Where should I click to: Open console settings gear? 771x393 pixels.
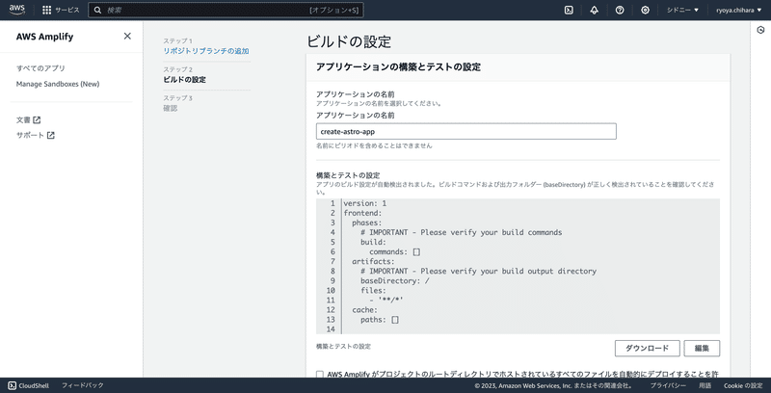(645, 10)
